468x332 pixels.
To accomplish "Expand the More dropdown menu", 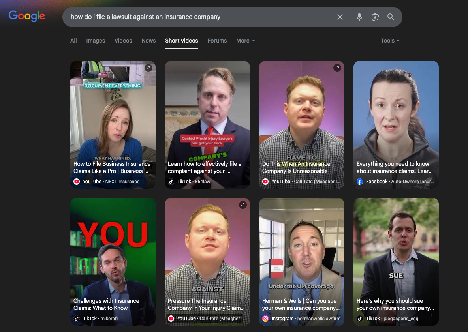I will pos(245,41).
